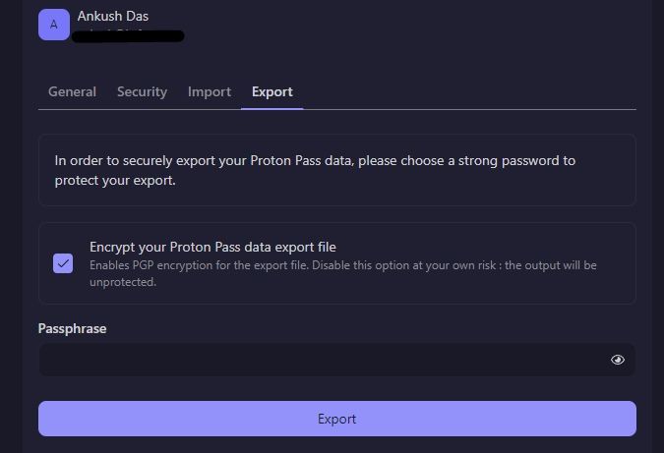Click the 'Encrypt your Proton Pass data export file' label
This screenshot has width=664, height=453.
[x=212, y=247]
